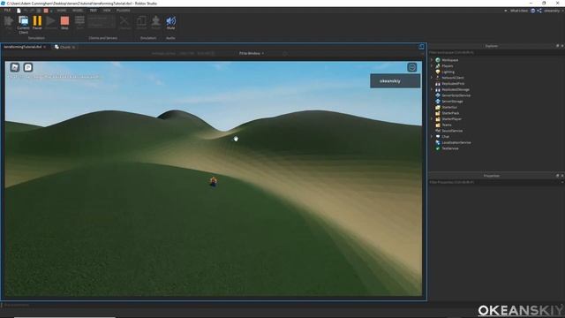
Task: Mute the game audio
Action: click(x=170, y=23)
